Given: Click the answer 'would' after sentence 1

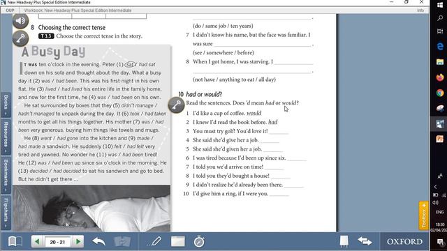Looking at the screenshot, I should (254, 113).
